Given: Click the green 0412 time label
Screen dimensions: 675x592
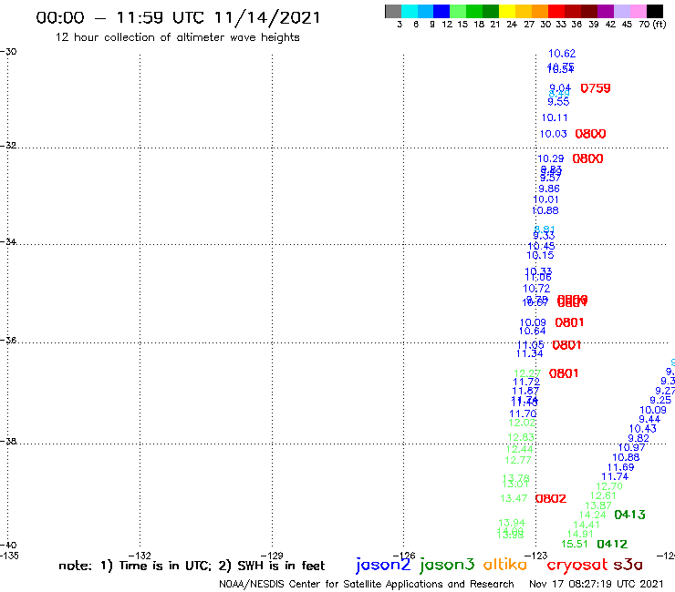Looking at the screenshot, I should click(x=612, y=545).
